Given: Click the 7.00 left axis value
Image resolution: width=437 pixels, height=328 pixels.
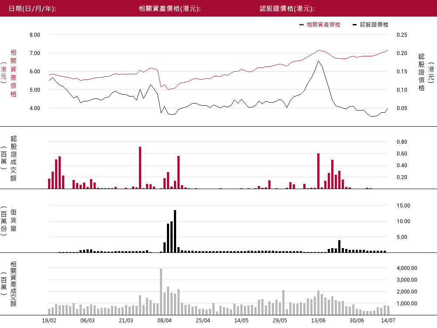Looking at the screenshot, I should point(35,53).
